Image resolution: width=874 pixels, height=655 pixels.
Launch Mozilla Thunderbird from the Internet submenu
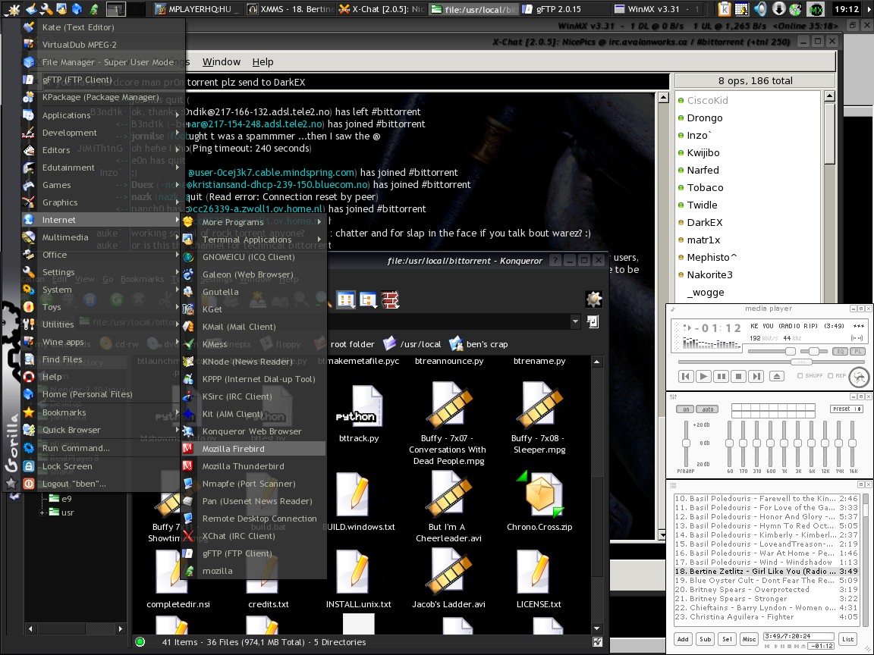point(253,466)
